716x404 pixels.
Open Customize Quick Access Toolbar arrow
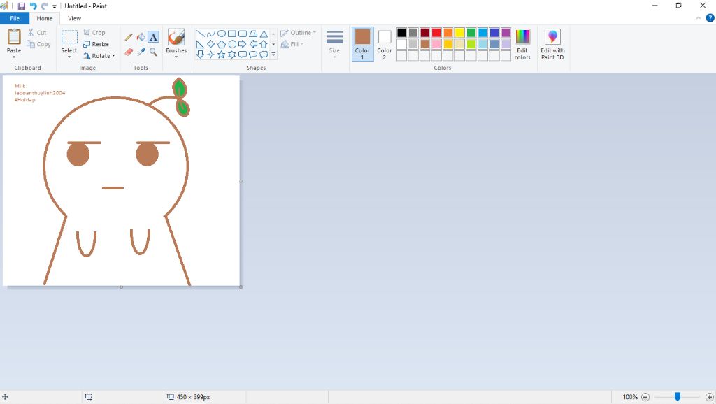point(55,6)
